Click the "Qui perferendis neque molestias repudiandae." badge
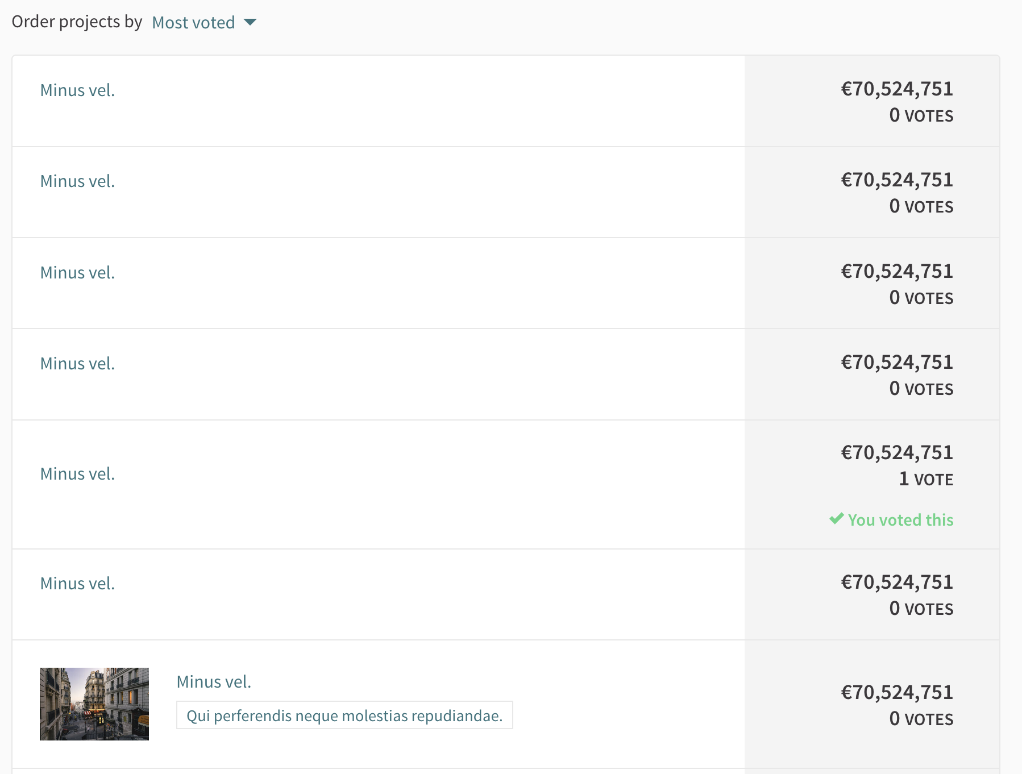The width and height of the screenshot is (1022, 774). (x=345, y=715)
